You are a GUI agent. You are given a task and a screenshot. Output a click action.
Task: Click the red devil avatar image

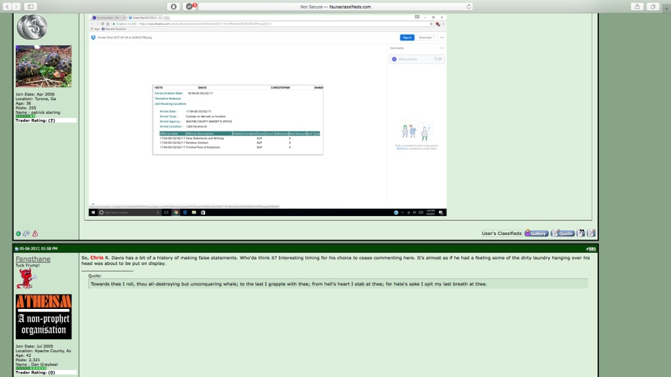pyautogui.click(x=26, y=278)
